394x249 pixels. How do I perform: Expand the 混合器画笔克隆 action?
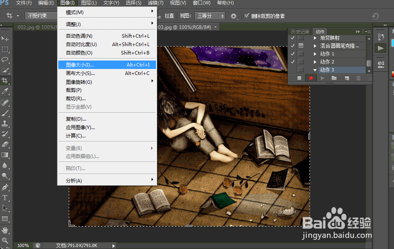pyautogui.click(x=315, y=46)
